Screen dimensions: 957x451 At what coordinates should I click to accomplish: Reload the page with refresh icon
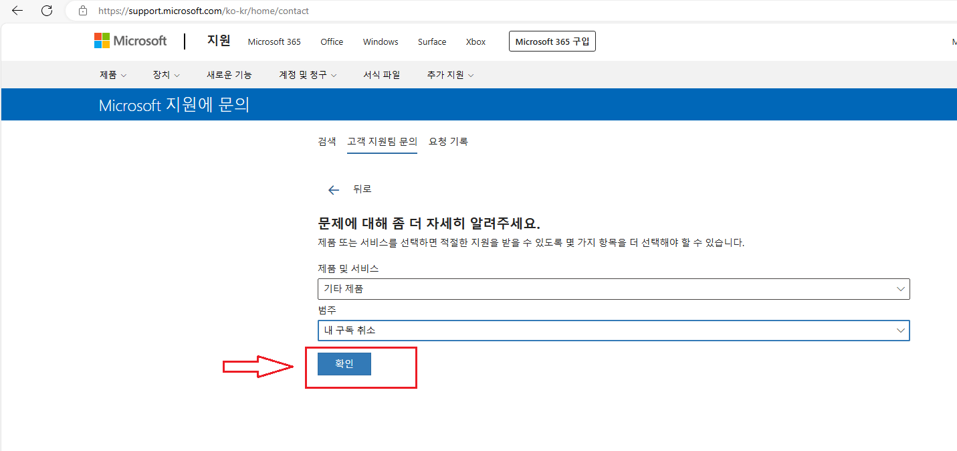[47, 11]
